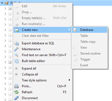Choose Print... from the menu
Image resolution: width=112 pixels, height=101 pixels.
pos(42,86)
